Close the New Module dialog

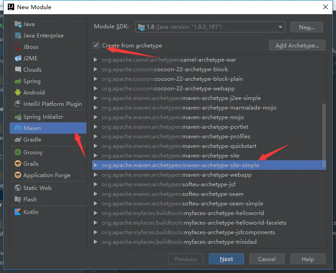click(x=325, y=7)
